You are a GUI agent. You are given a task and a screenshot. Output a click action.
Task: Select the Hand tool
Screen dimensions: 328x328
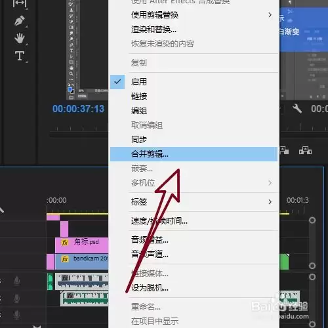click(20, 38)
